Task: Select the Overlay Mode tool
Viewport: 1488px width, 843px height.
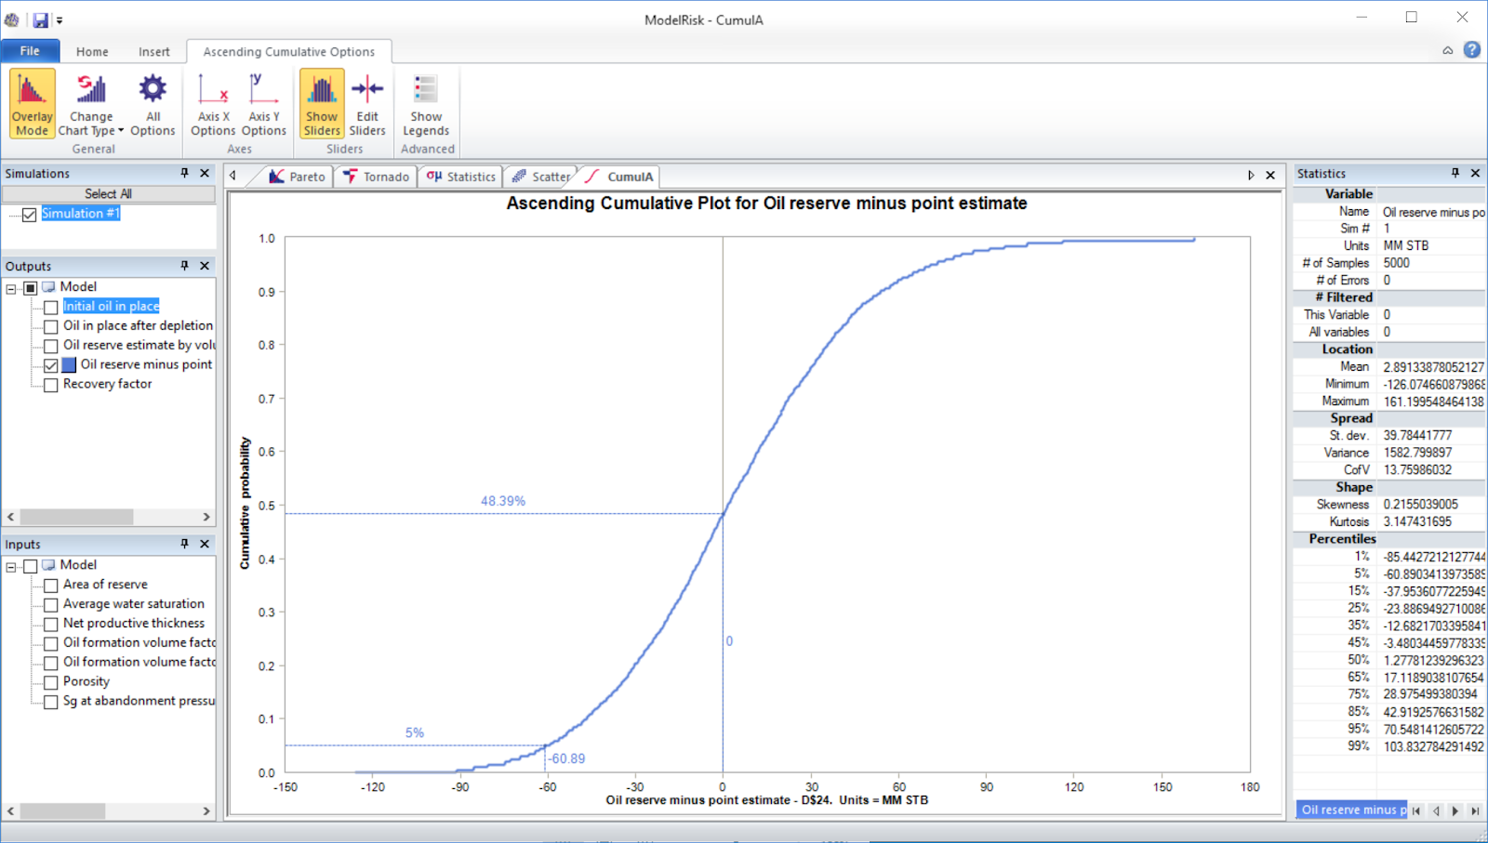Action: (x=31, y=102)
